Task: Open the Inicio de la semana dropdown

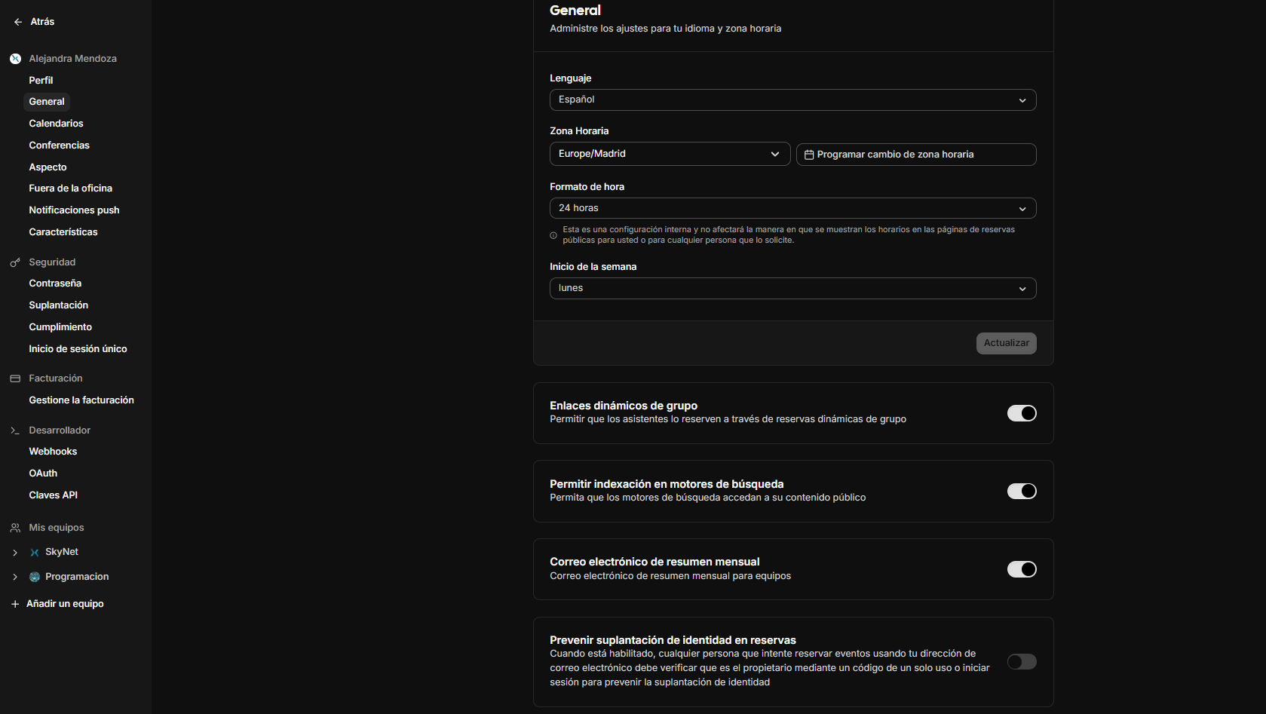Action: click(792, 288)
